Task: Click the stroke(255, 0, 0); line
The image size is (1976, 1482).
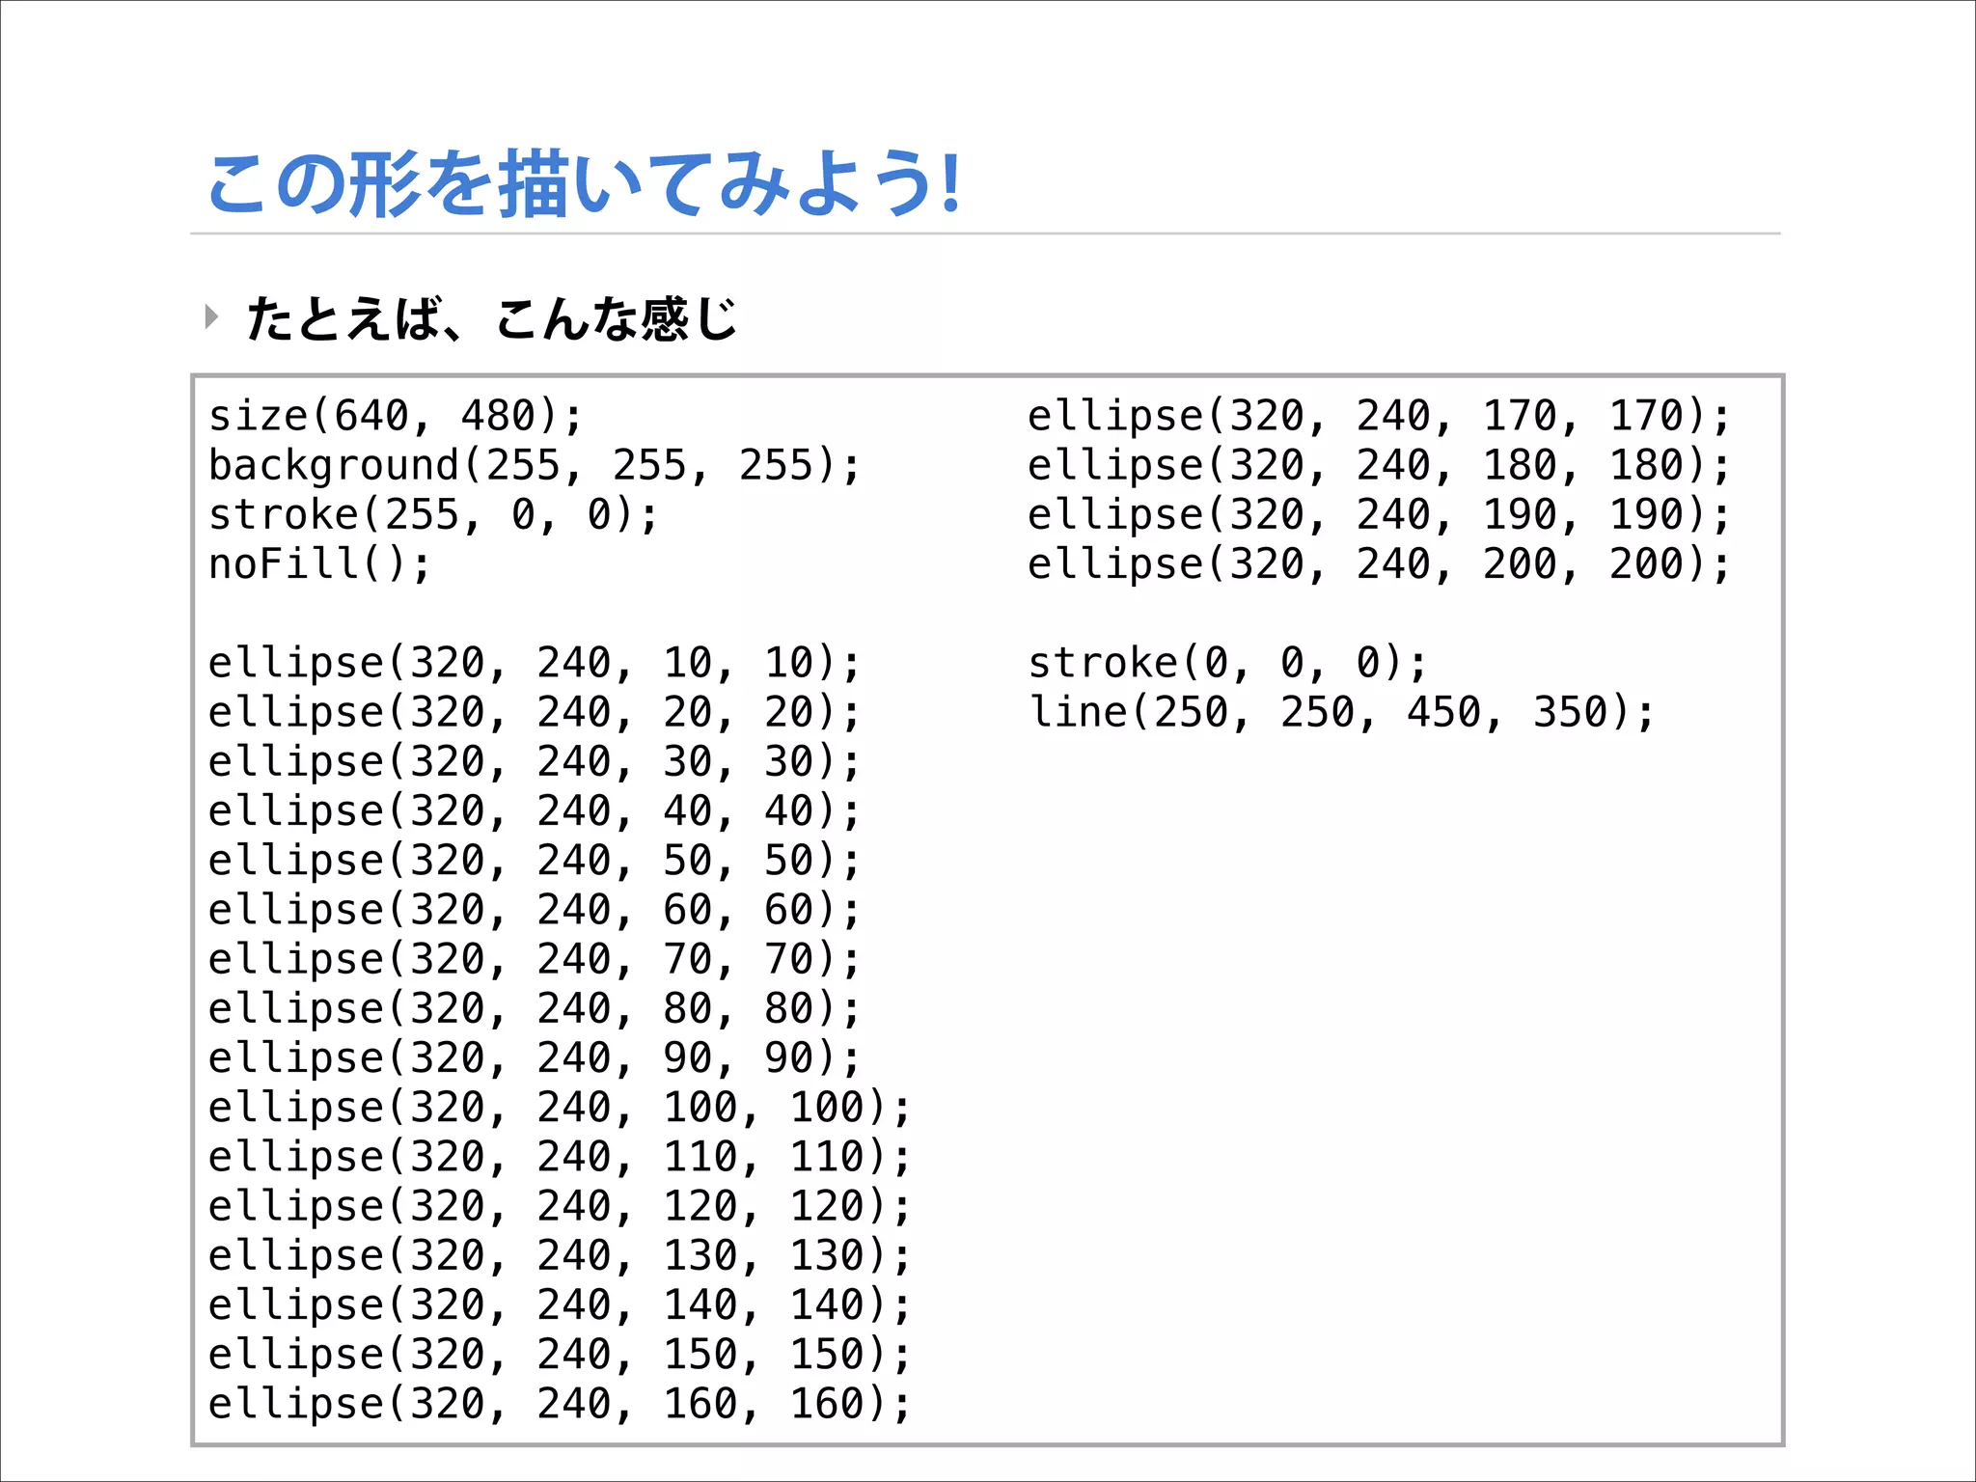Action: point(433,515)
